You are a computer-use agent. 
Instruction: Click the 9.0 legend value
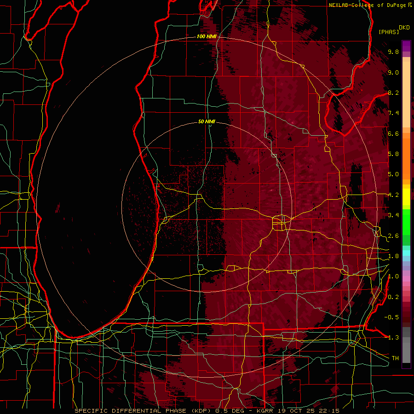393,72
